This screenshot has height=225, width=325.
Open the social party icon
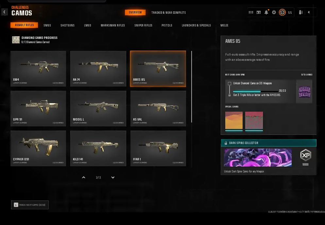[x=301, y=12]
